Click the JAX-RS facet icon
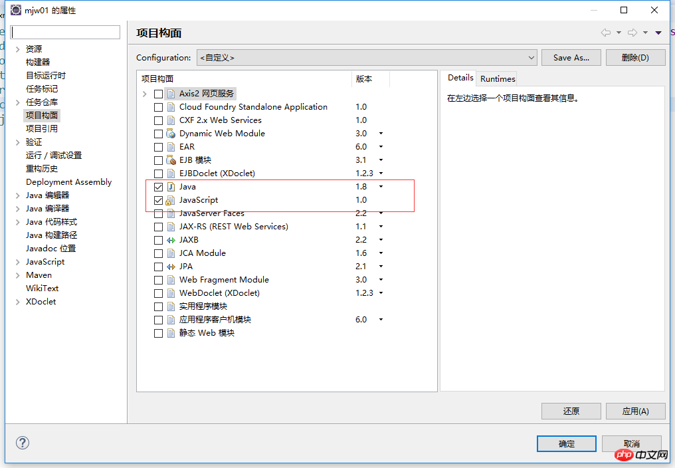Viewport: 675px width, 468px height. [x=171, y=227]
